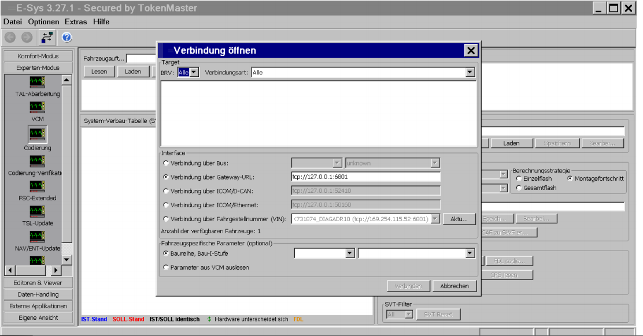The height and width of the screenshot is (336, 643).
Task: Open the Hilfe menu
Action: click(x=101, y=22)
